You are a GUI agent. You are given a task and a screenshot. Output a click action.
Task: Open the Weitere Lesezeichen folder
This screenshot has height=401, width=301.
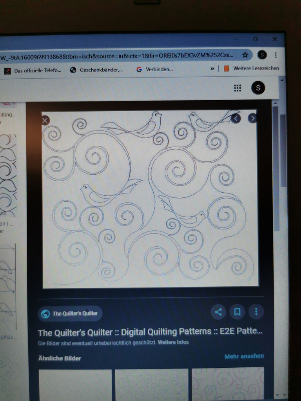252,69
